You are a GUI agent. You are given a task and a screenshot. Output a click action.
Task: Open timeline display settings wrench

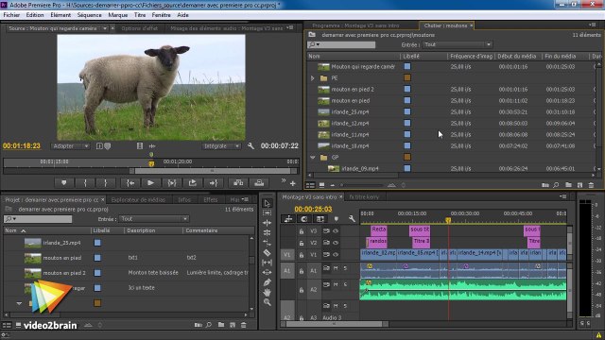click(352, 219)
